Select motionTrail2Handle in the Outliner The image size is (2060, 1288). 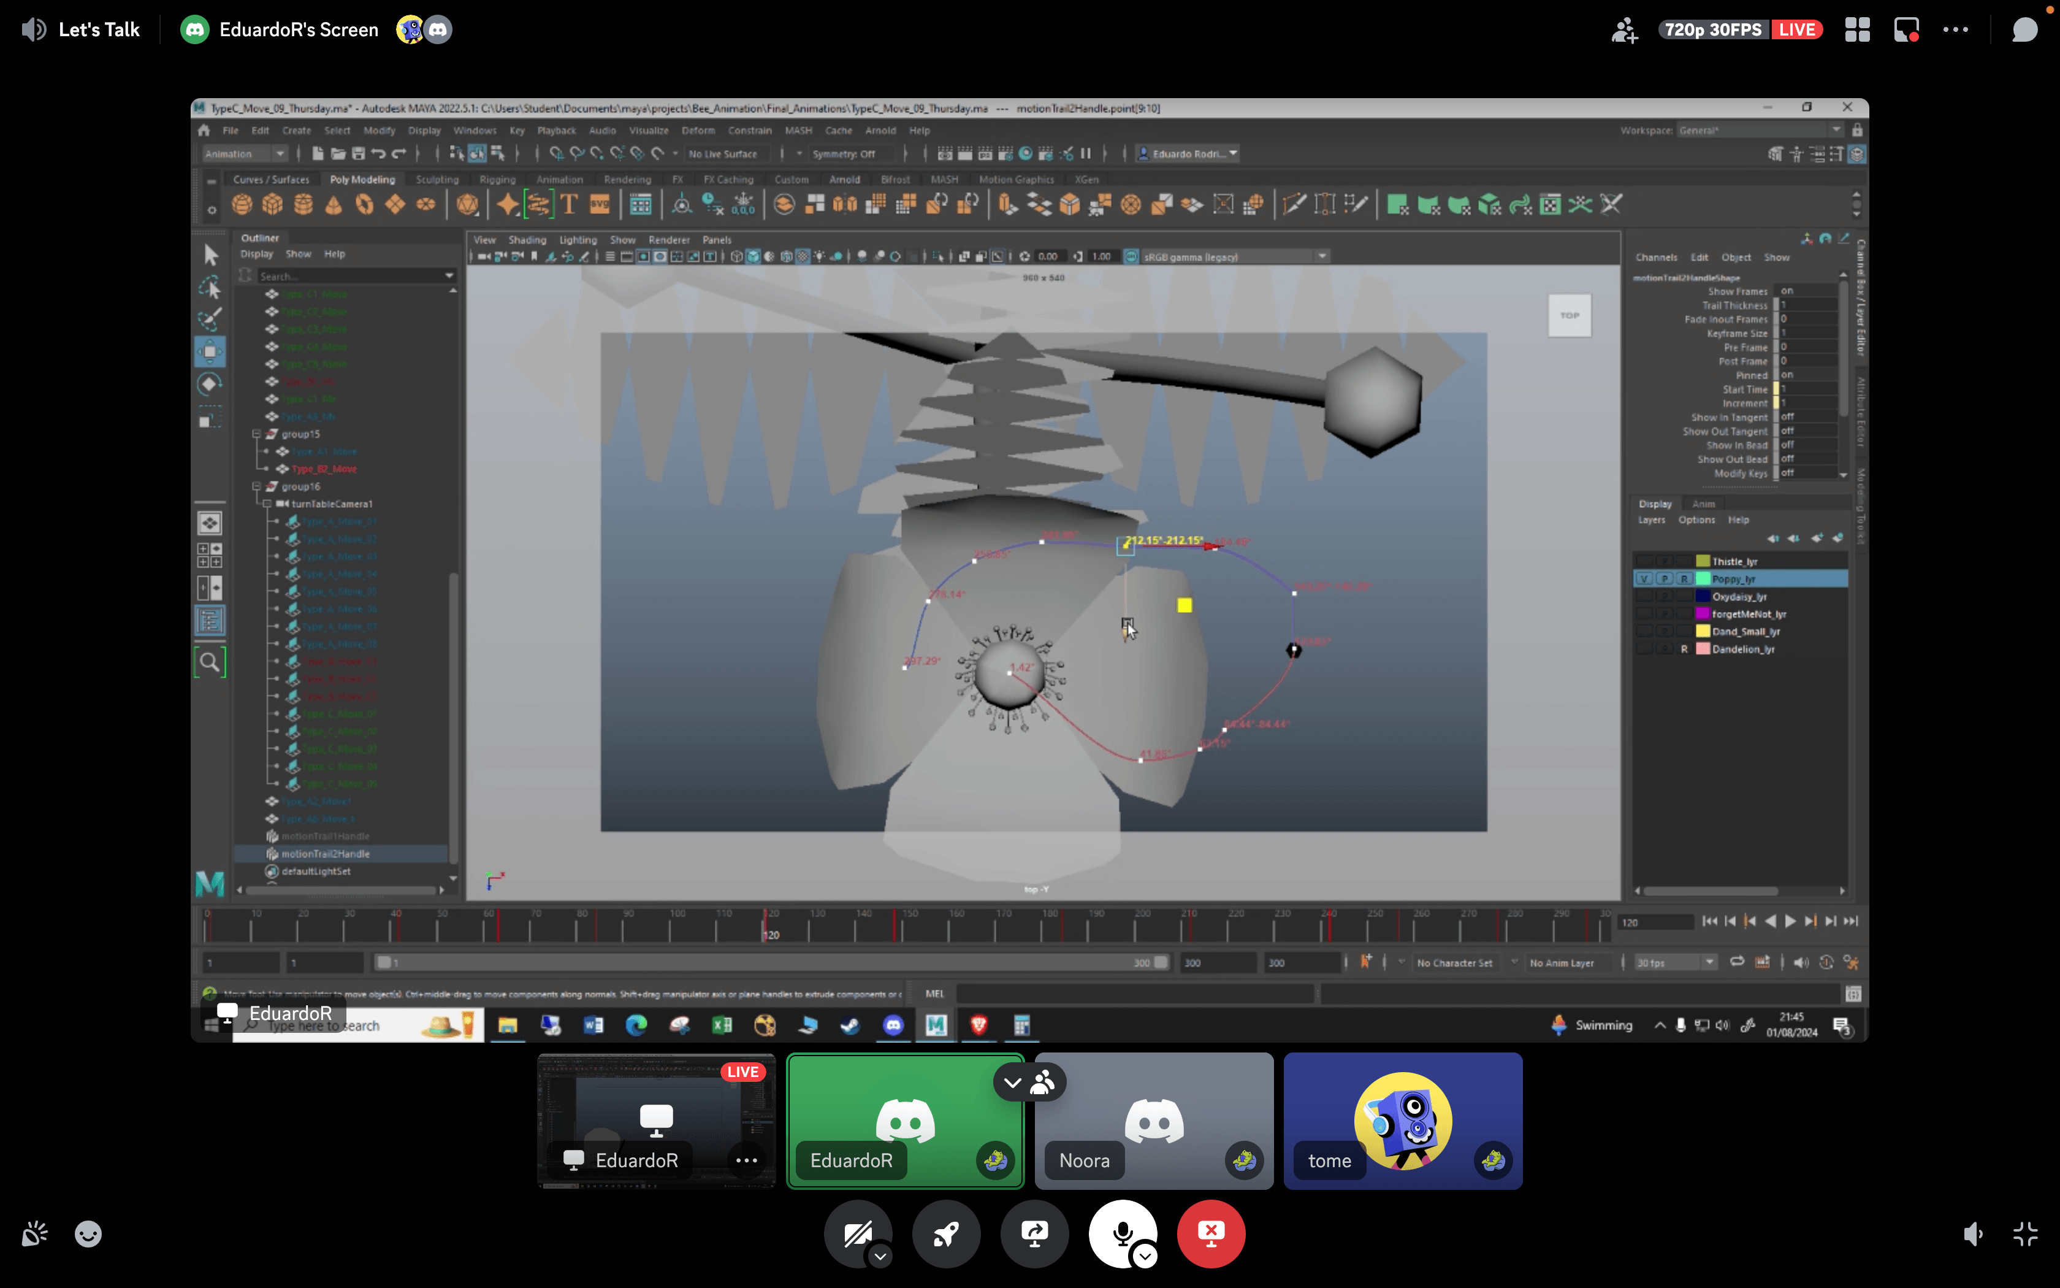[x=325, y=854]
